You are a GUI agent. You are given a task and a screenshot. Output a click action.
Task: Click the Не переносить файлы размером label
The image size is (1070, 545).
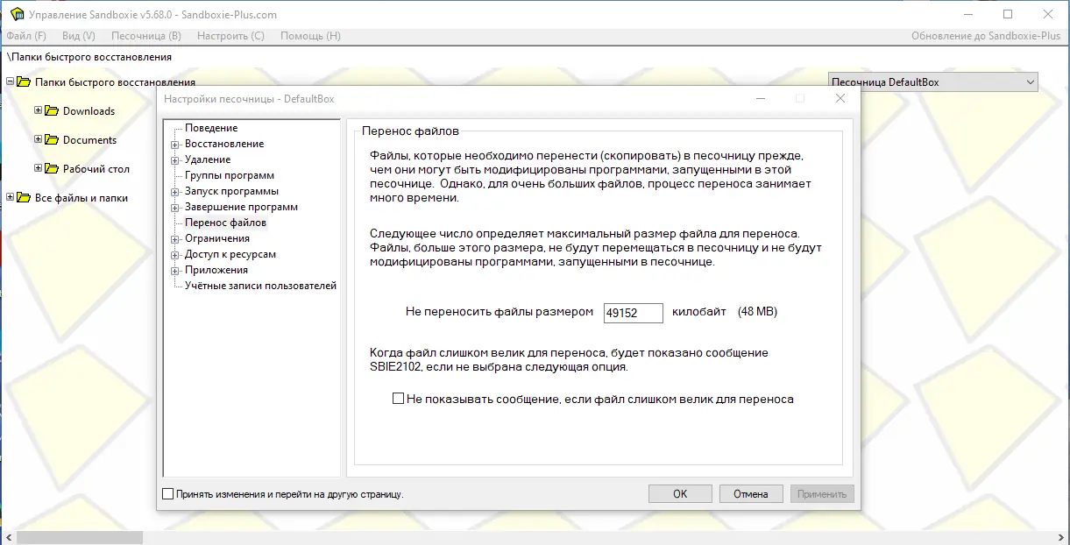(500, 312)
